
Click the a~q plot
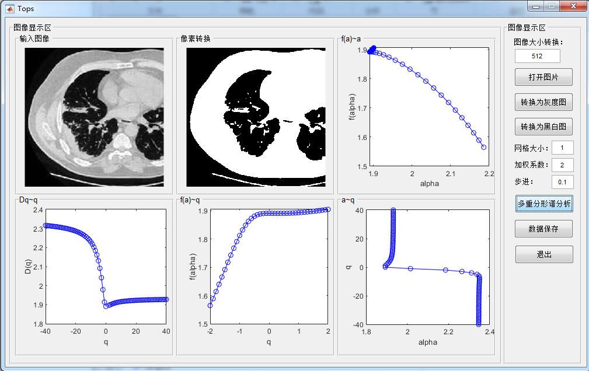tap(428, 267)
